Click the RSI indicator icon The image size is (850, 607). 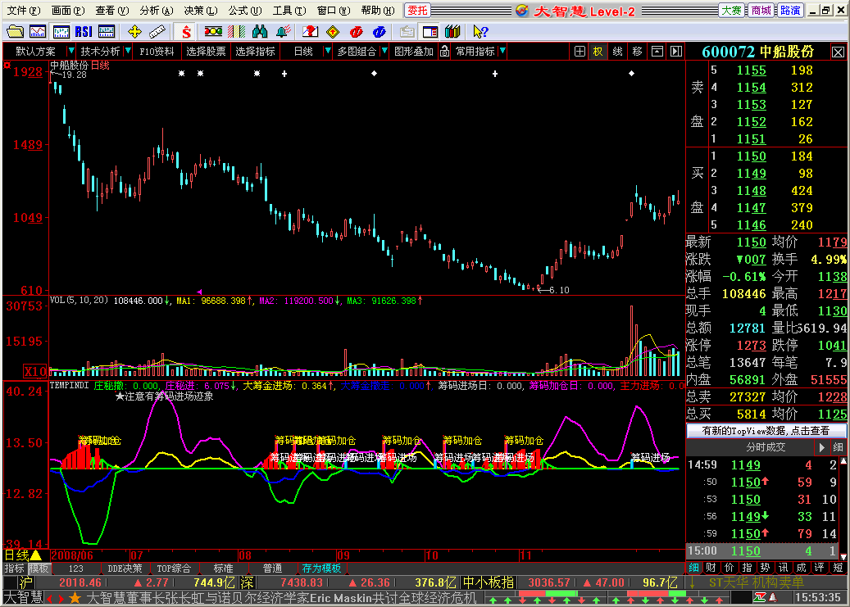(x=84, y=31)
